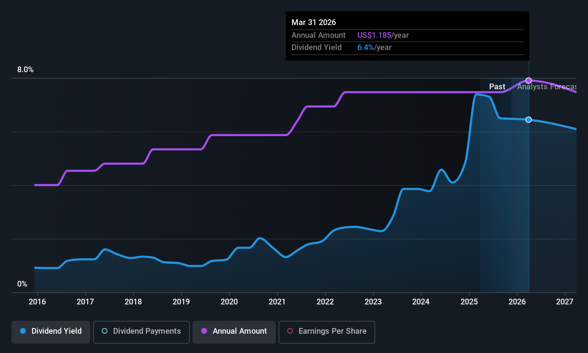Pick the 2023 x-axis year label

point(373,302)
